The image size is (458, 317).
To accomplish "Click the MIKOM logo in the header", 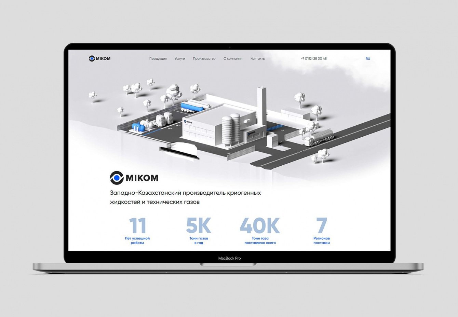I will tap(99, 58).
